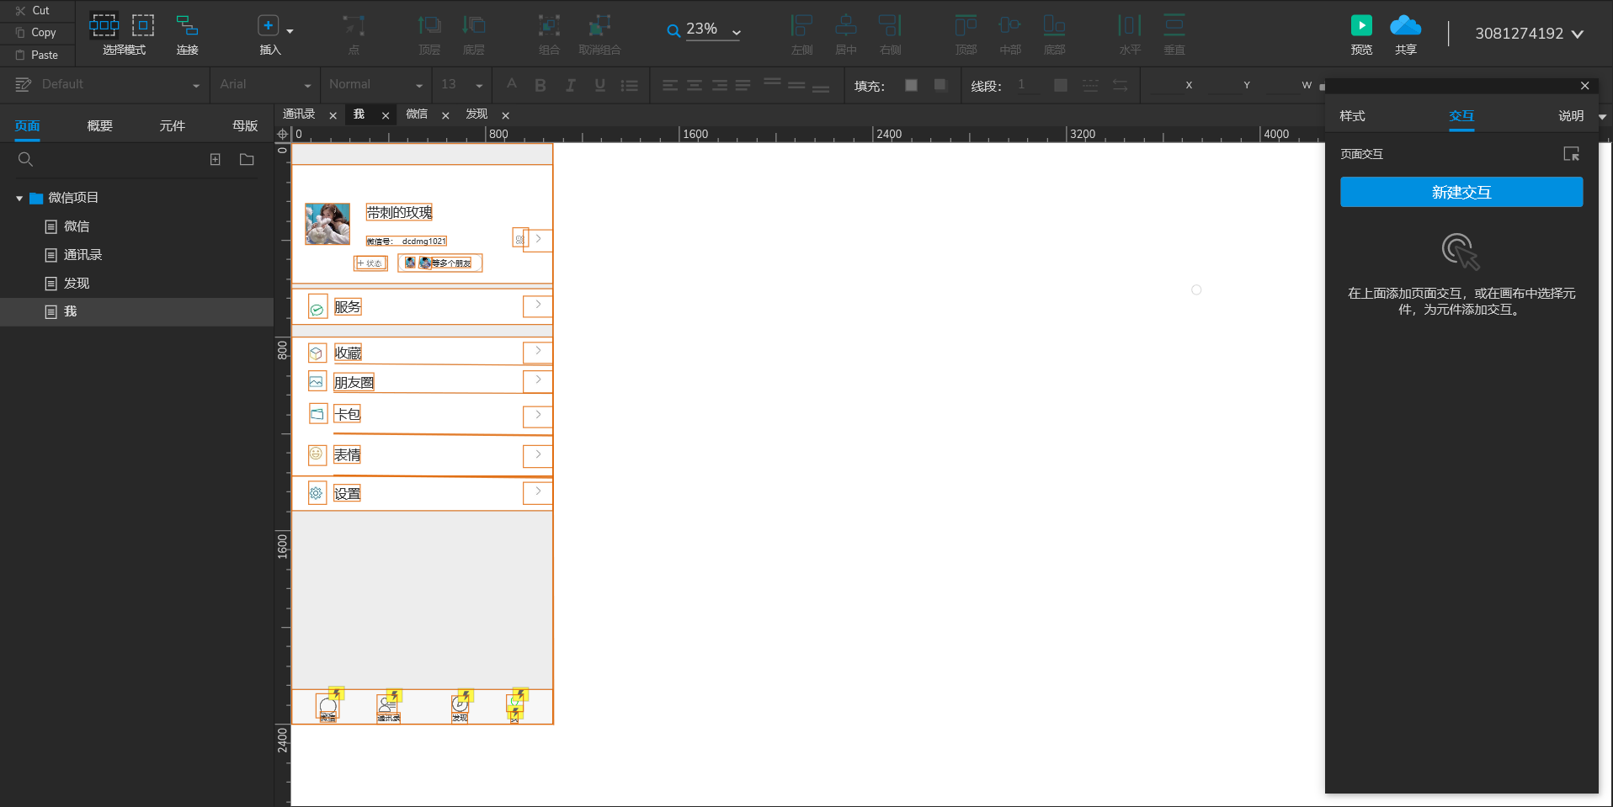Click the interaction panel pop-out icon
1613x807 pixels.
coord(1571,154)
